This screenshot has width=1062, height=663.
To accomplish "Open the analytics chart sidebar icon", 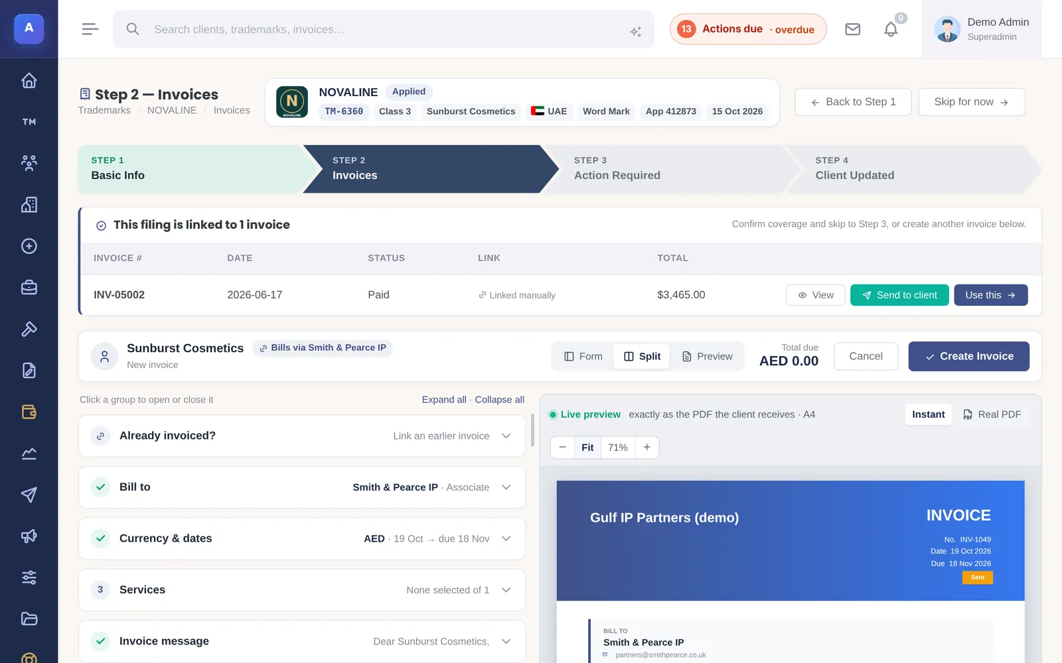I will point(29,453).
